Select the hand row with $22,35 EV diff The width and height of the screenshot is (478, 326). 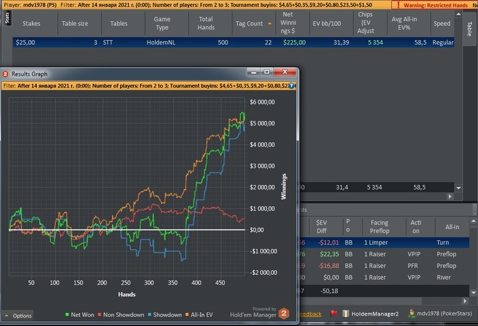tap(384, 254)
